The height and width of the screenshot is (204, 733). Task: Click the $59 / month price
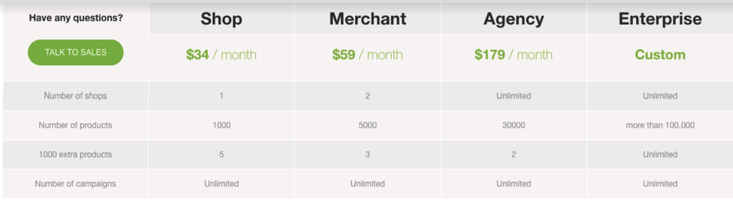[x=368, y=55]
